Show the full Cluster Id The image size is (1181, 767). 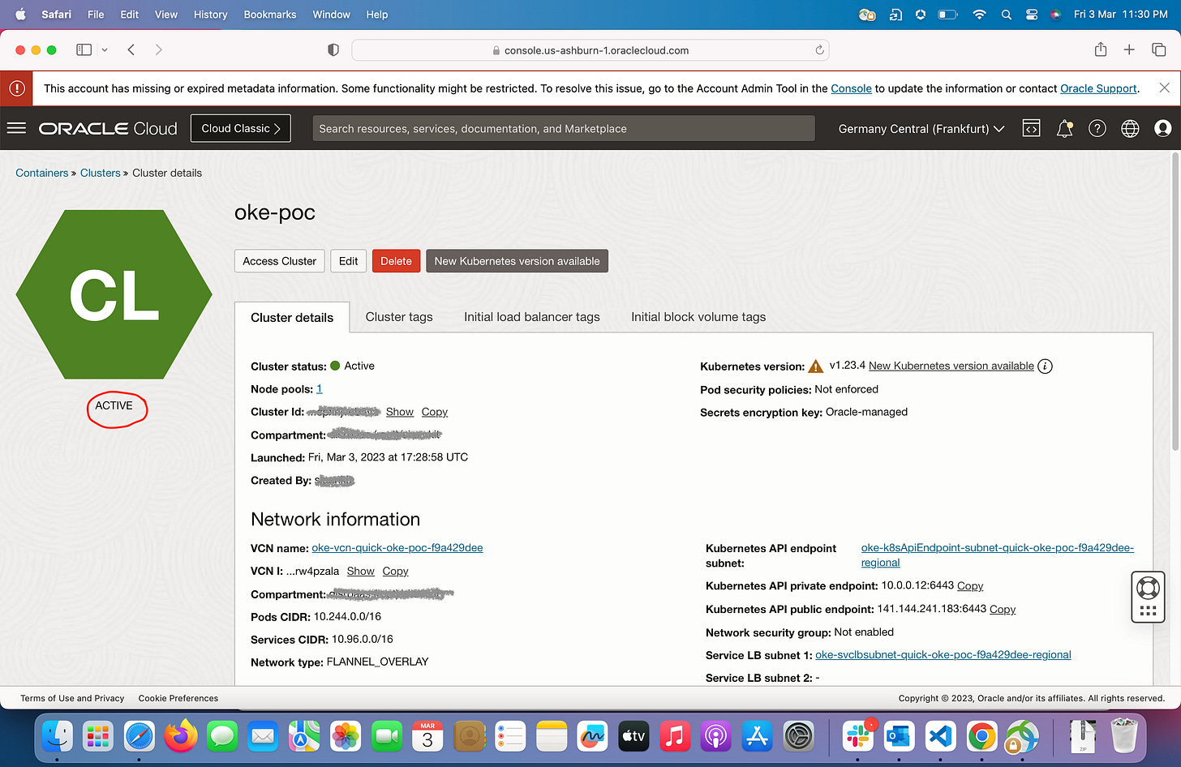tap(400, 412)
